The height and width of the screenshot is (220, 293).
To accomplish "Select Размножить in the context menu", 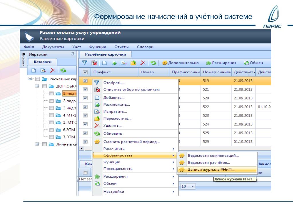I will click(135, 105).
